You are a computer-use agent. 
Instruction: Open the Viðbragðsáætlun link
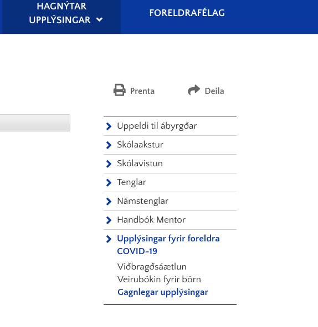click(x=152, y=267)
